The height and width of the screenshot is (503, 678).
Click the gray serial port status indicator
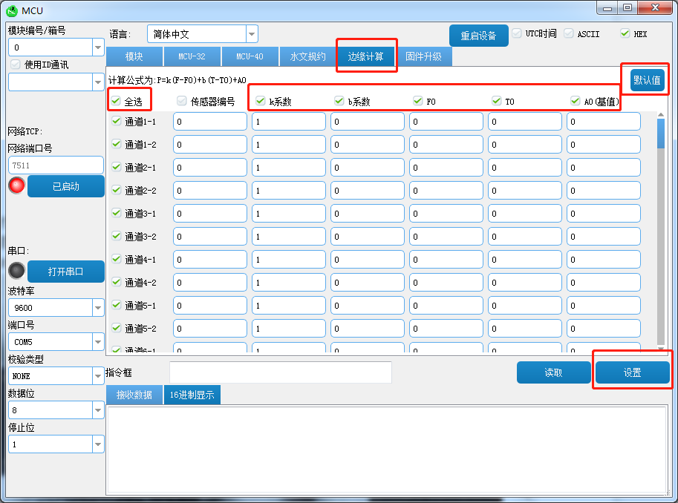pos(16,271)
